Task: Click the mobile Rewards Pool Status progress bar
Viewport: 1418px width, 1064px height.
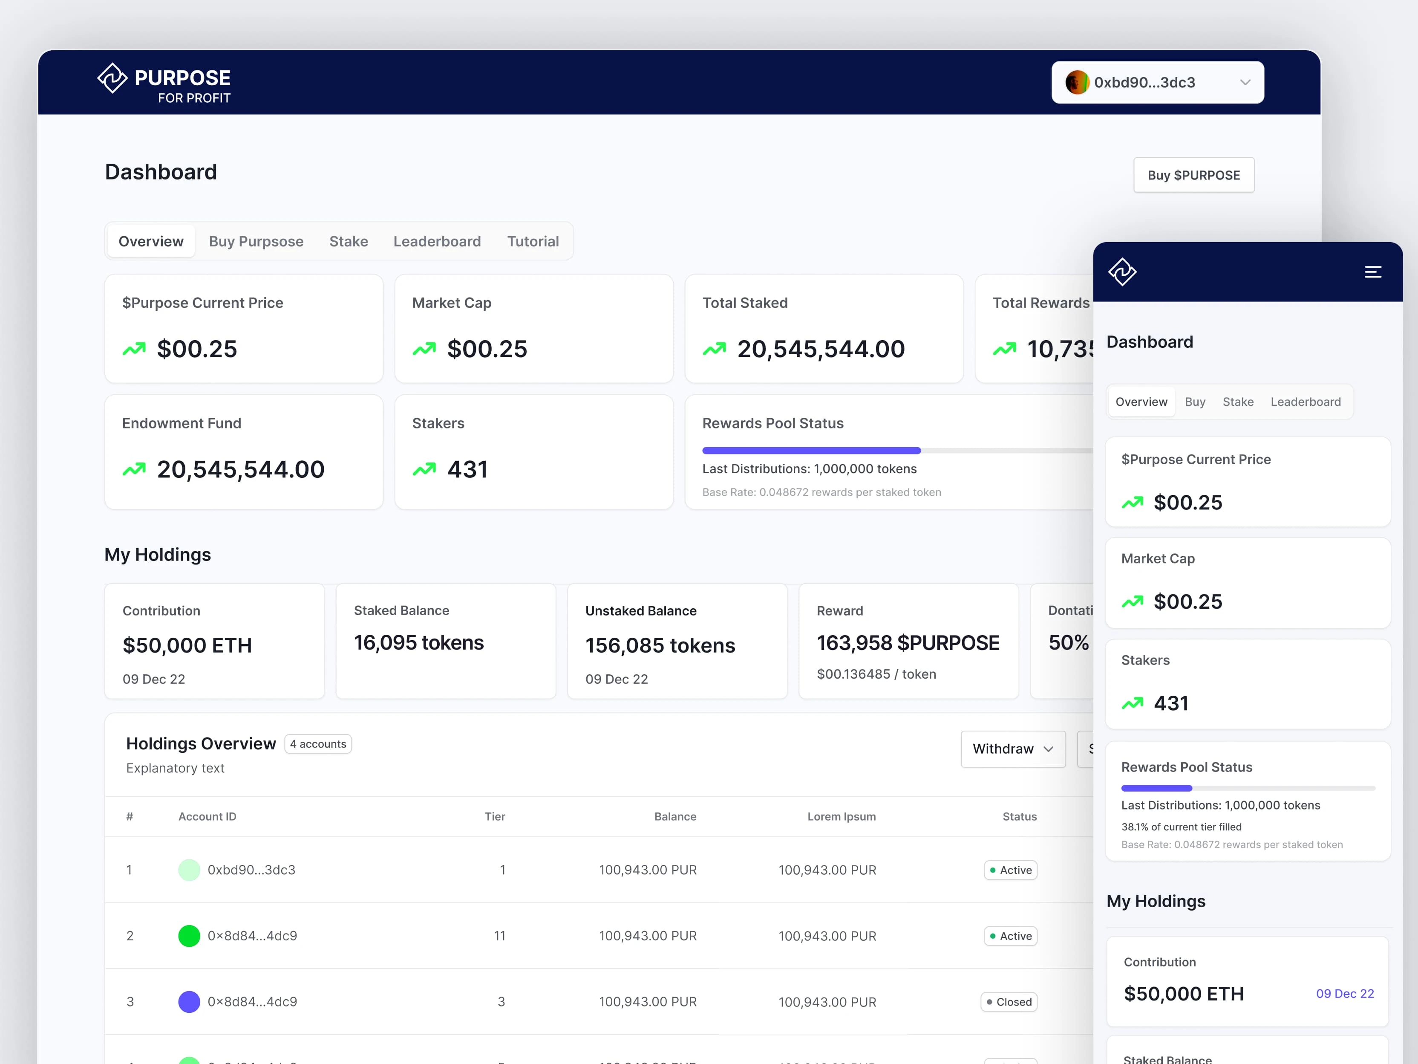Action: (1248, 788)
